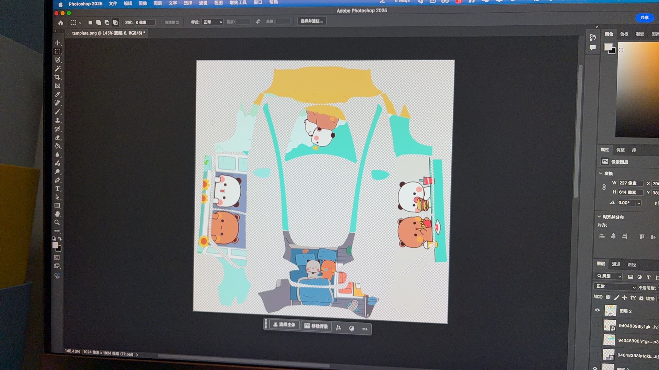
Task: Select the Horizontal Type tool
Action: (x=58, y=189)
